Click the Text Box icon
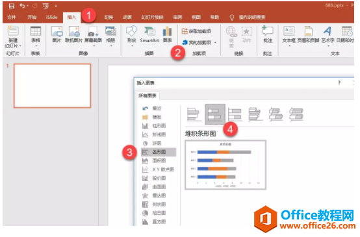The height and width of the screenshot is (237, 360). point(289,34)
